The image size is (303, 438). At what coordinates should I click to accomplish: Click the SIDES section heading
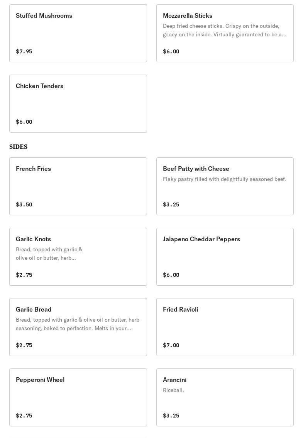coord(19,147)
